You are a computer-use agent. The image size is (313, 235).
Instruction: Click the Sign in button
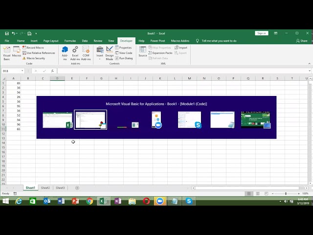(262, 33)
